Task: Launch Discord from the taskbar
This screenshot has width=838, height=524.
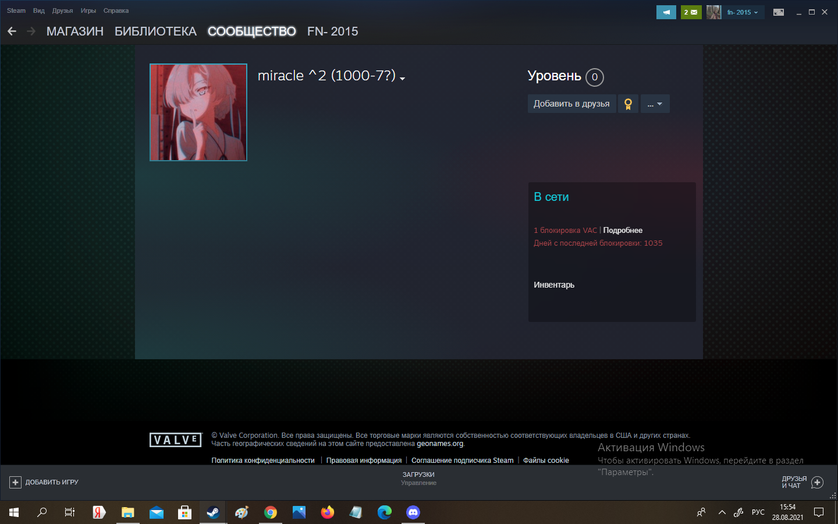Action: coord(413,512)
